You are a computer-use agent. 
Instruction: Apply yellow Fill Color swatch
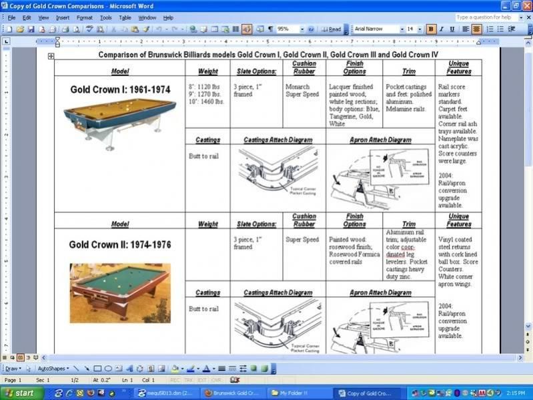coord(175,369)
